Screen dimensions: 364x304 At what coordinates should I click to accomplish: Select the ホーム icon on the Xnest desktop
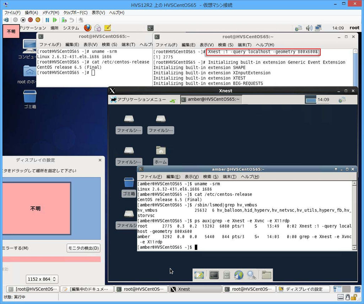coord(161,155)
